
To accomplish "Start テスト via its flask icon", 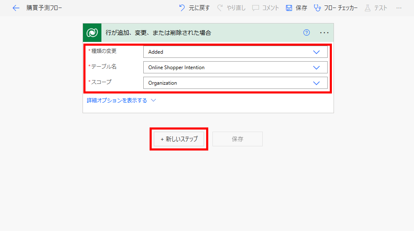I will click(367, 8).
